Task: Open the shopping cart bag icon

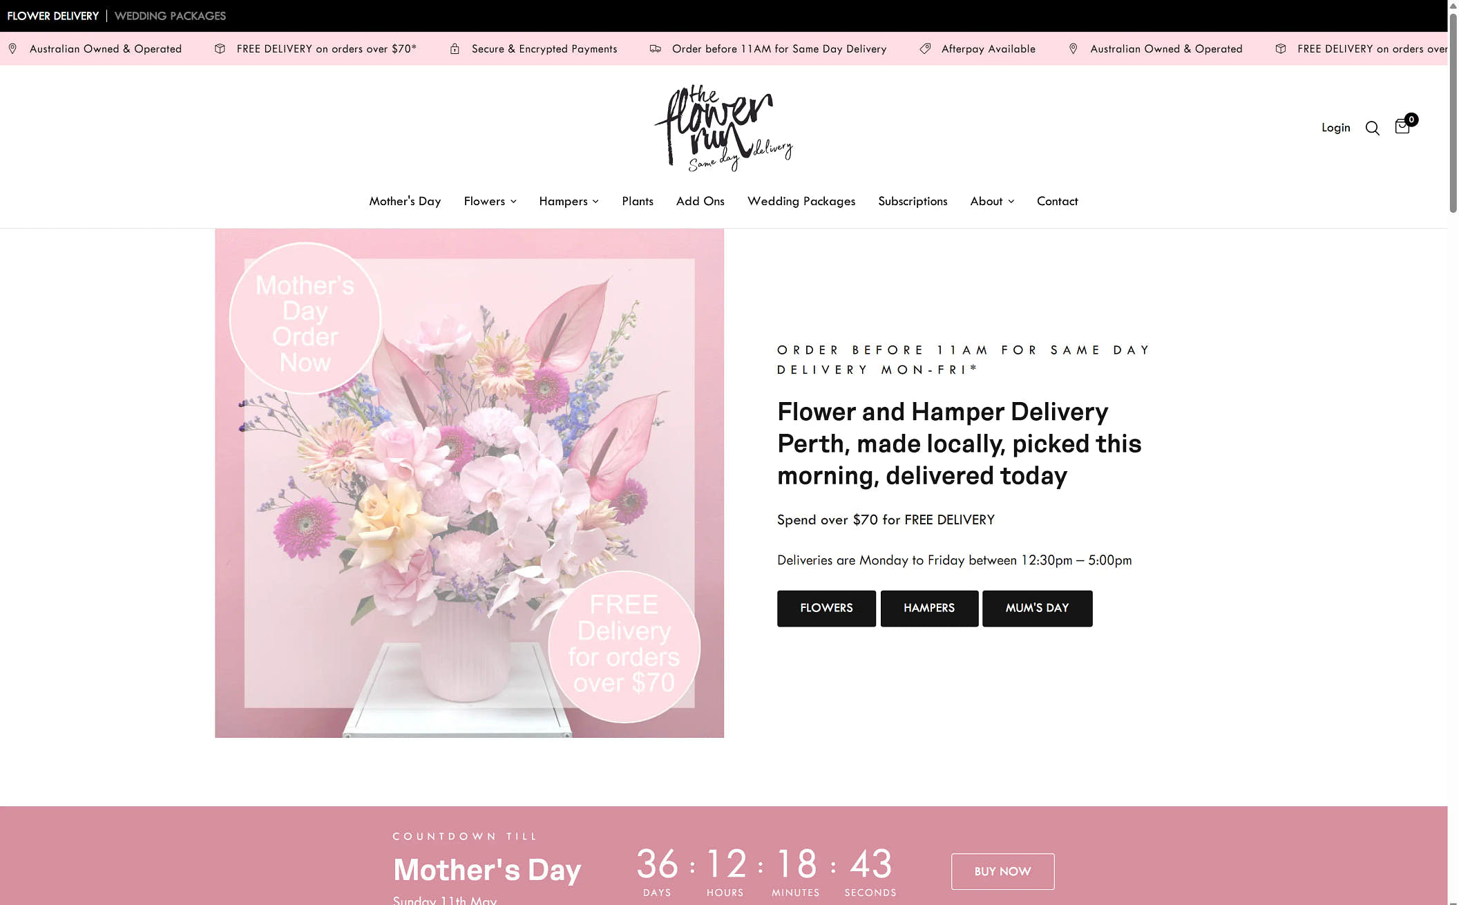Action: (1402, 126)
